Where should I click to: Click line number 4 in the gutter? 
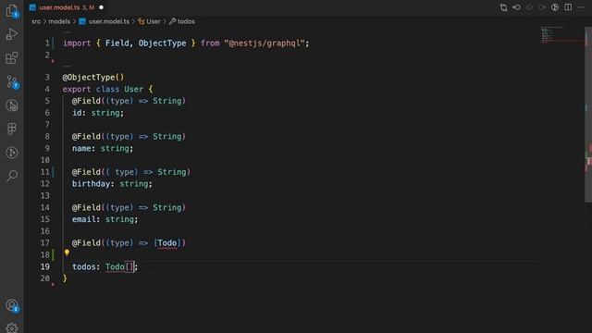click(47, 89)
